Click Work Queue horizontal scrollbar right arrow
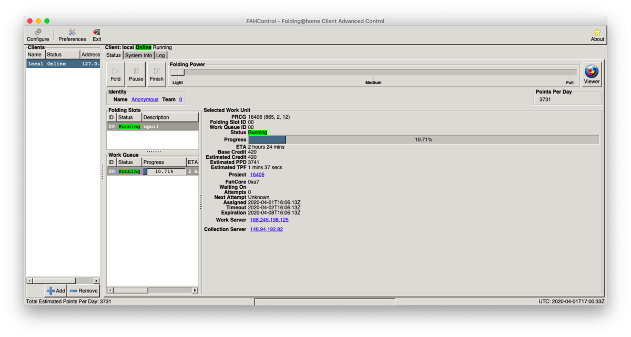Image resolution: width=631 pixels, height=337 pixels. pos(195,290)
